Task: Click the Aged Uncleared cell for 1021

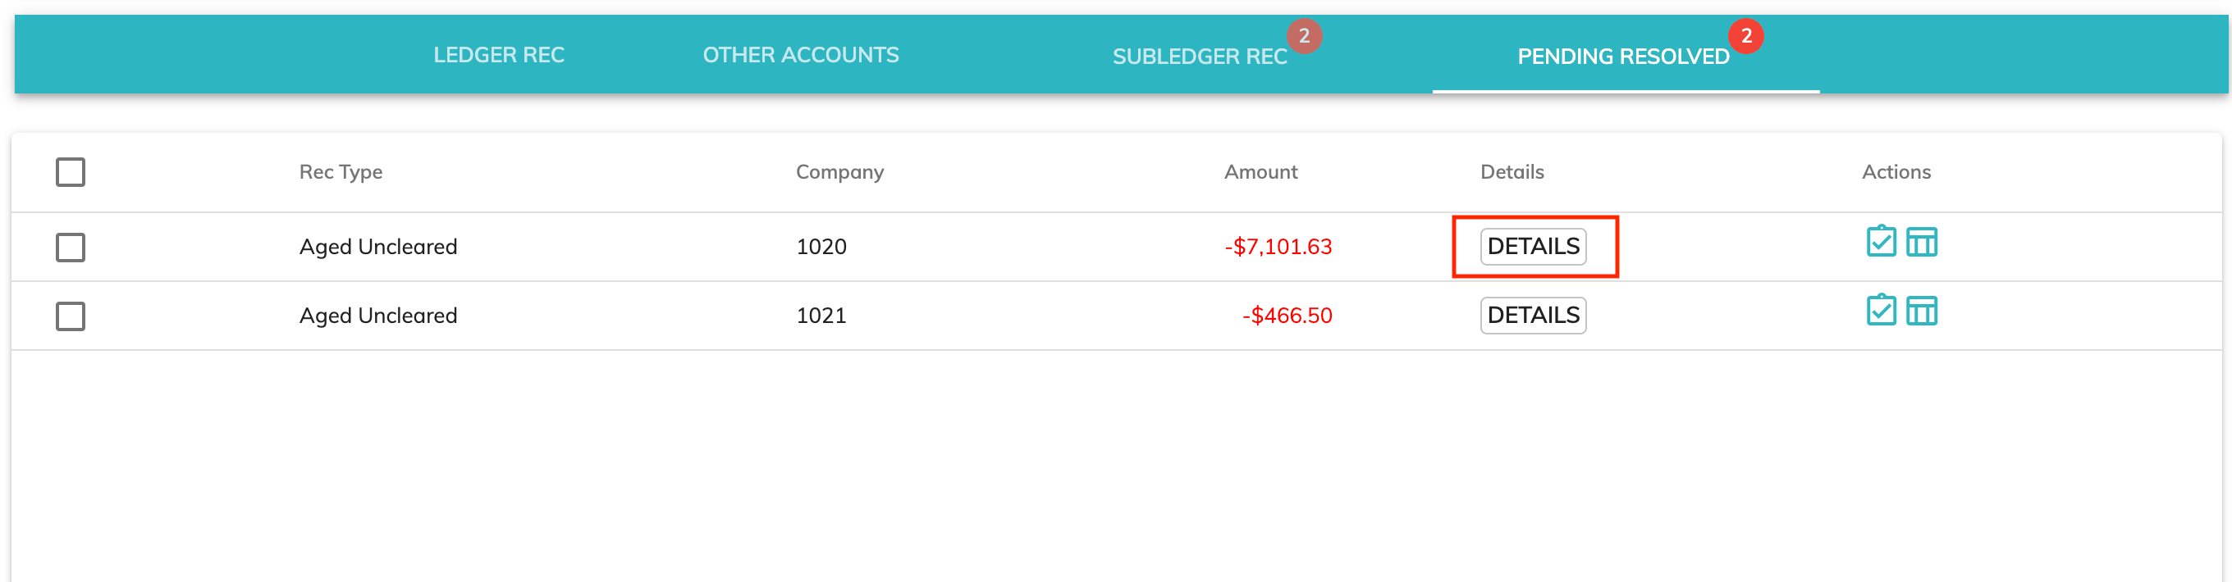Action: pos(377,316)
